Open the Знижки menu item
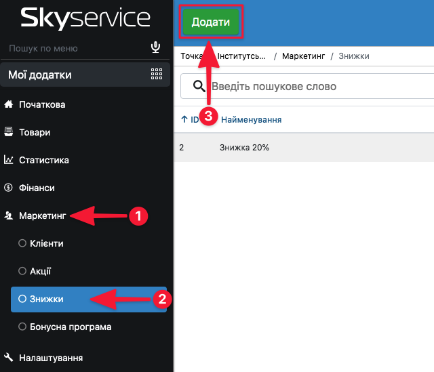 coord(45,299)
